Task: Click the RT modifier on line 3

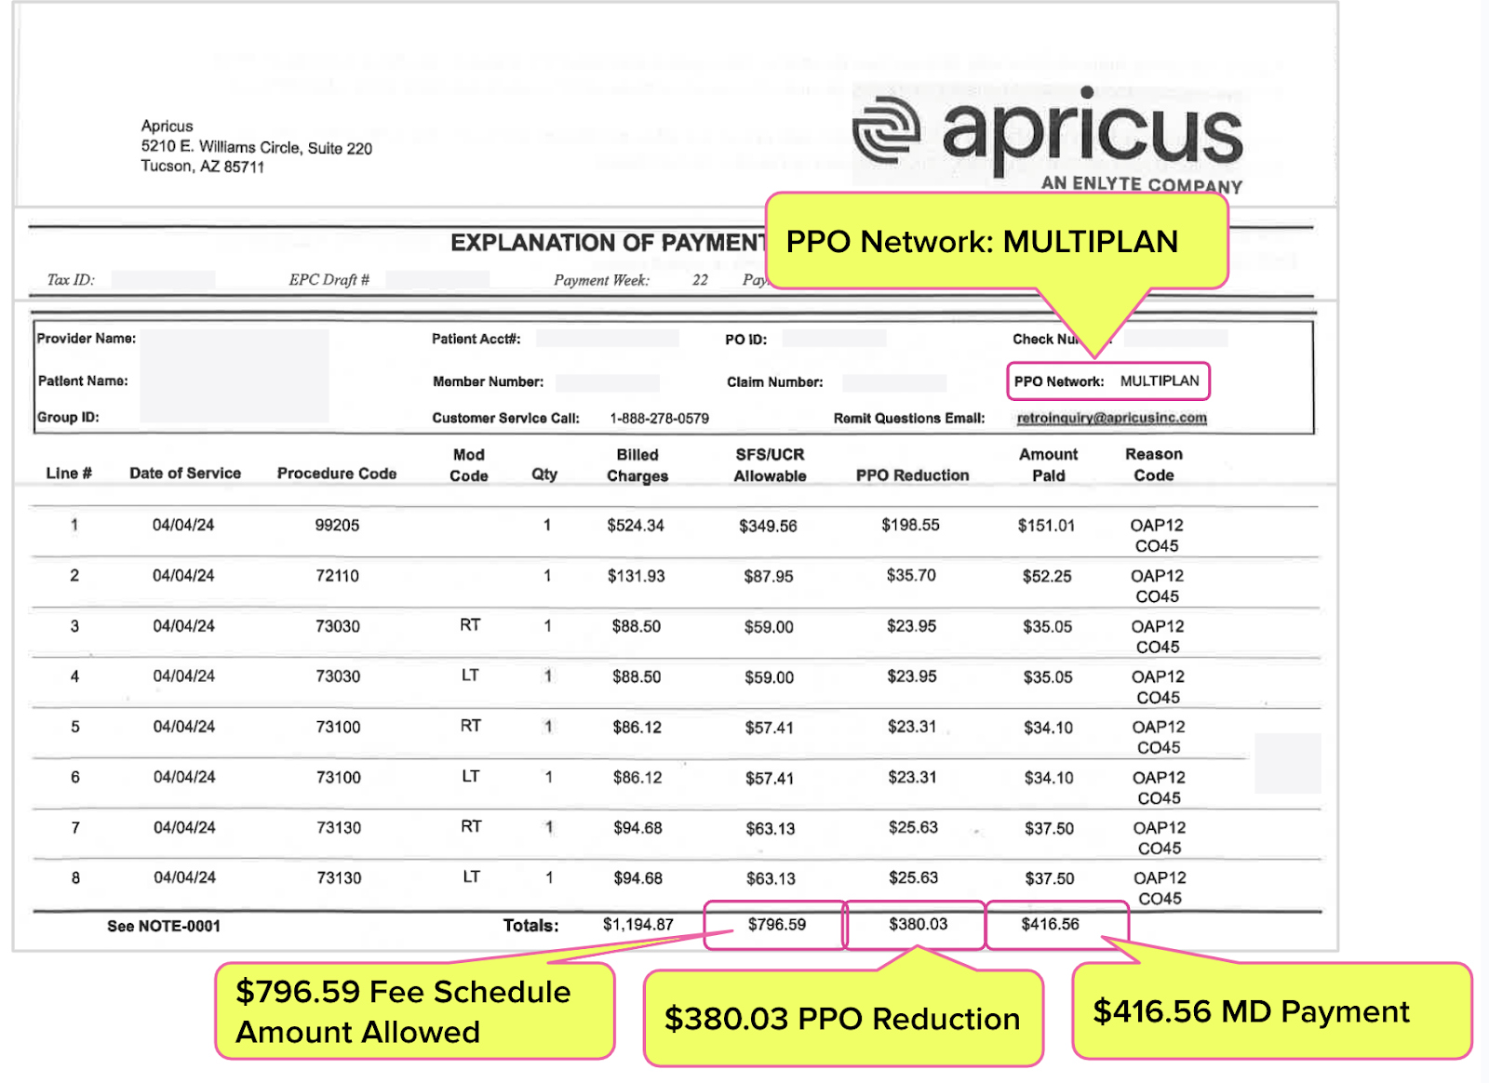Action: pos(470,625)
